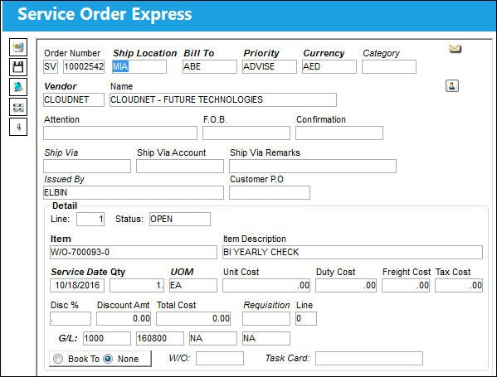Select the None radio button
The width and height of the screenshot is (497, 377).
tap(108, 359)
